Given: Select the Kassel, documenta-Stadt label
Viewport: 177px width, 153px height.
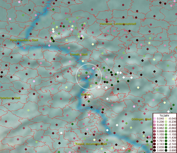Looking at the screenshot, I should (x=91, y=144).
